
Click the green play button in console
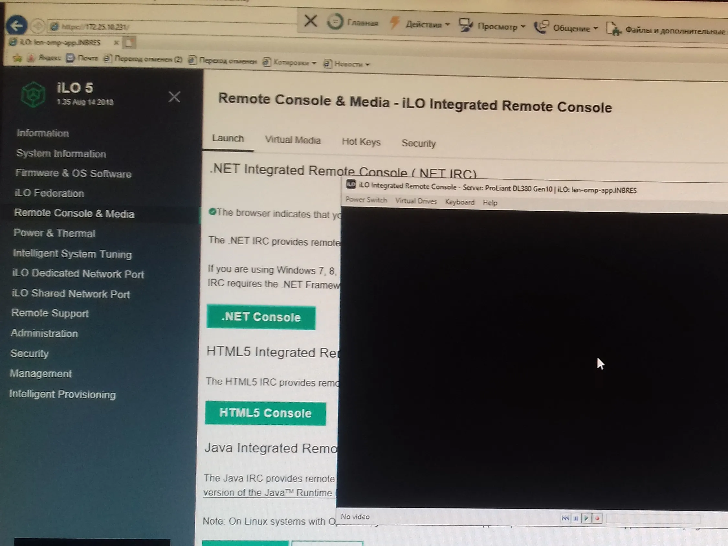click(586, 519)
